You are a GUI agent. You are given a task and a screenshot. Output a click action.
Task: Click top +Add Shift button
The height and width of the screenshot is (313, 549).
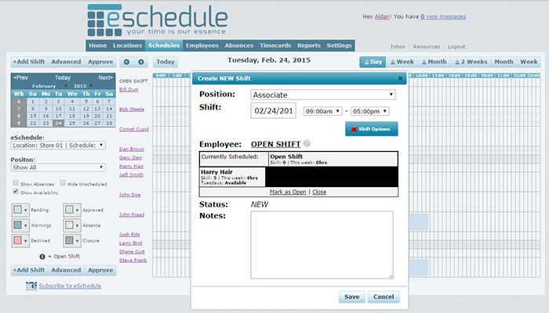click(29, 62)
